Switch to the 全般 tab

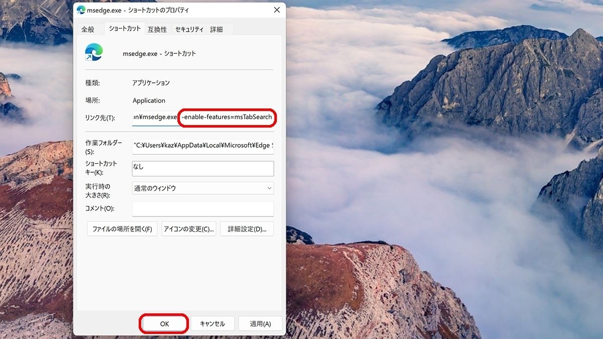coord(88,30)
